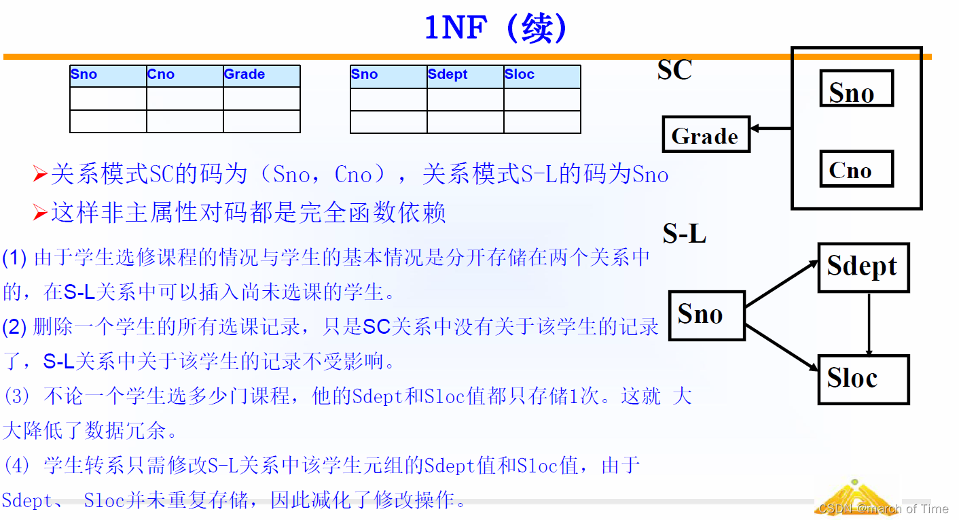Click the Sno box inside the SC diagram

pyautogui.click(x=856, y=88)
